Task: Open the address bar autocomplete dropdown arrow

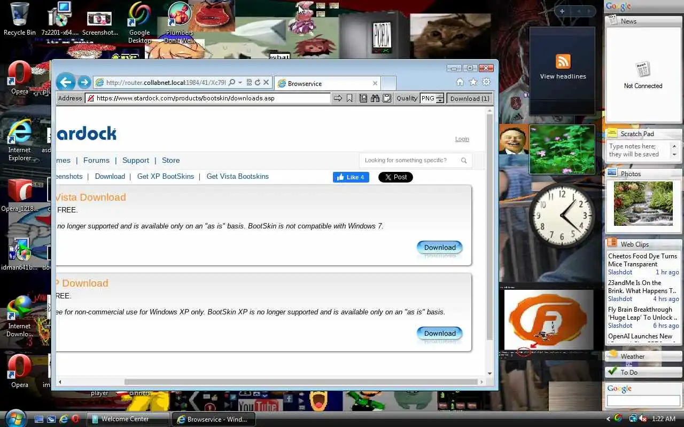Action: click(240, 83)
